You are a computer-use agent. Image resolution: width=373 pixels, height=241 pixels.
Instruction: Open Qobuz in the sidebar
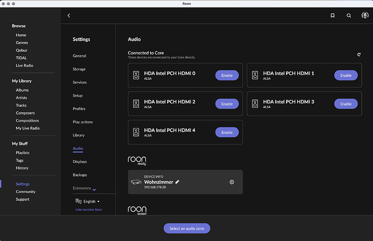22,50
